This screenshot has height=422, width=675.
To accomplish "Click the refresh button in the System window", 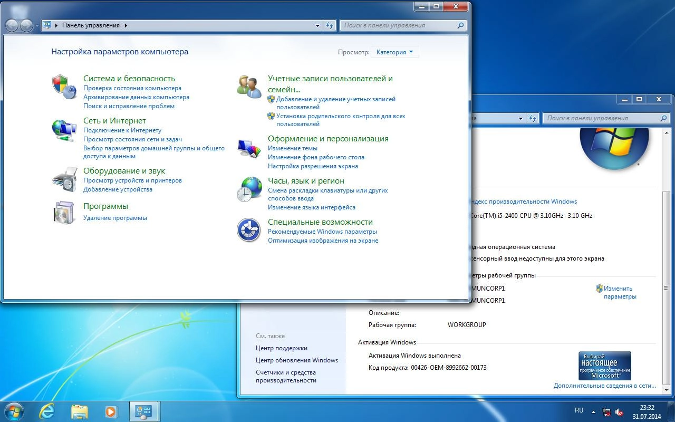I will (533, 118).
